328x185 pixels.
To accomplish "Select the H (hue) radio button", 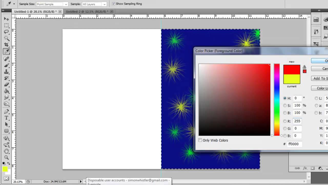I will 285,98.
